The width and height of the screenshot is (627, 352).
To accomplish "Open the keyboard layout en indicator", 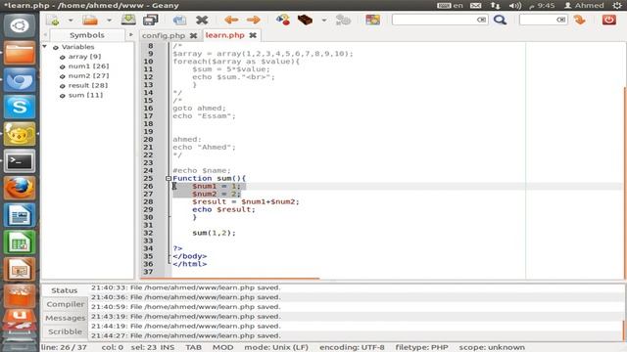I will [x=450, y=5].
